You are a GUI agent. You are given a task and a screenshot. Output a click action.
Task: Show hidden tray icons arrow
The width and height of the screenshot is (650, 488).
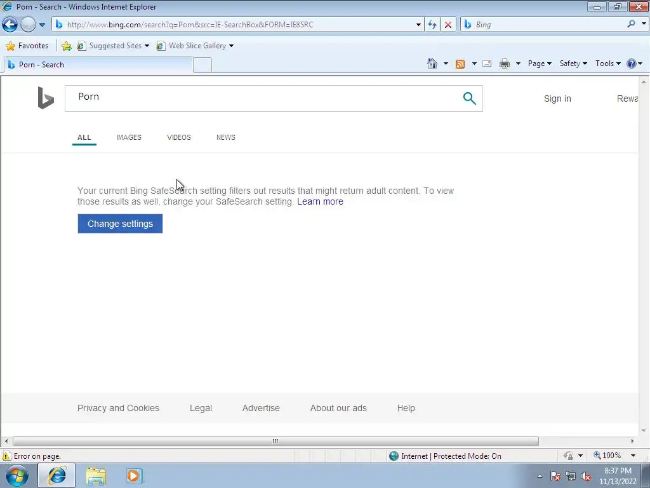click(x=540, y=476)
